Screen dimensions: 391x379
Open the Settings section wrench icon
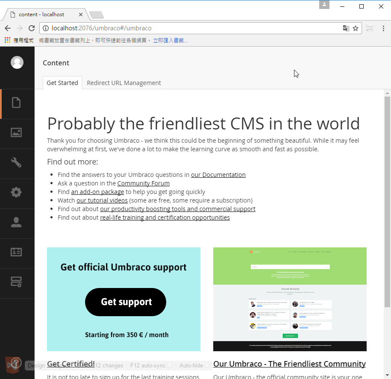coord(16,162)
